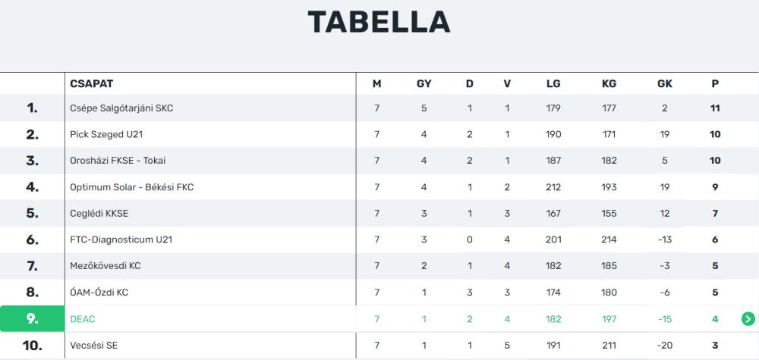Click the green rank 9 badge
Viewport: 759px width, 360px height.
point(32,319)
